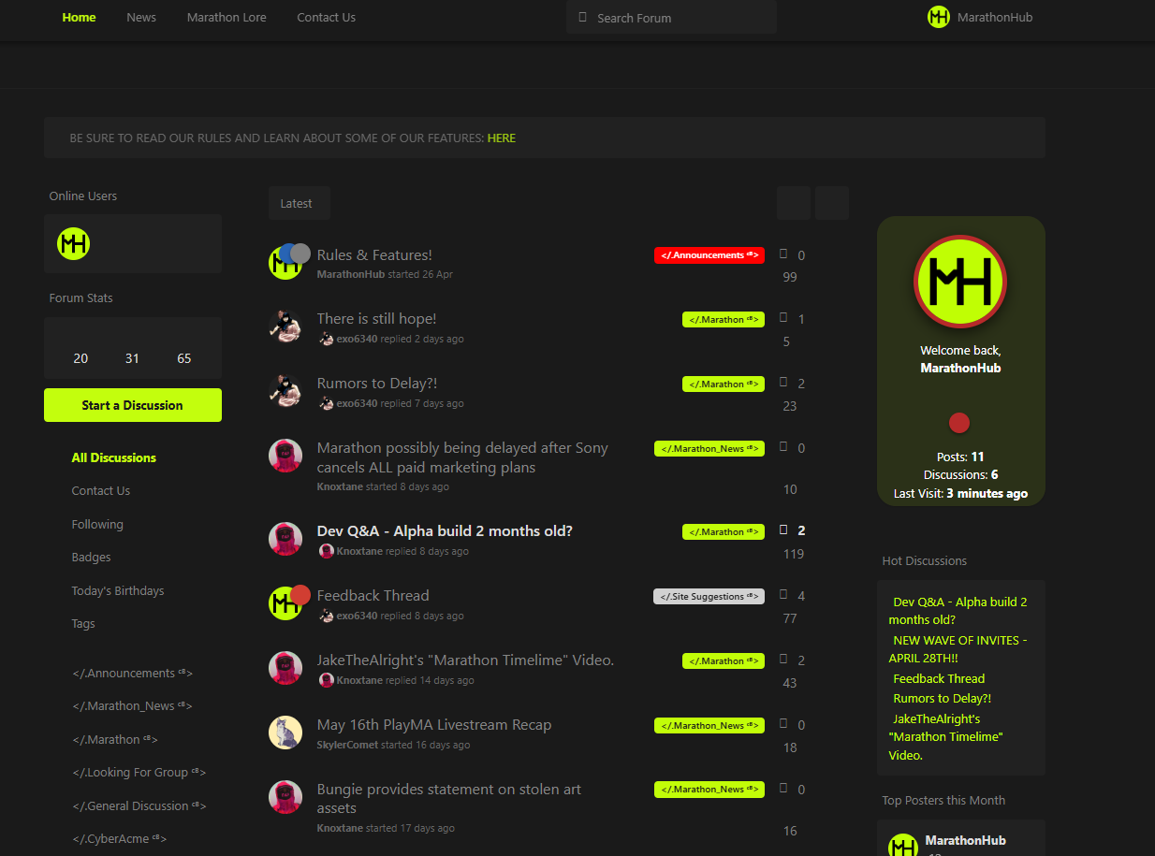This screenshot has width=1155, height=856.
Task: Click the gray badge on Rules & Features avatar
Action: coord(300,254)
